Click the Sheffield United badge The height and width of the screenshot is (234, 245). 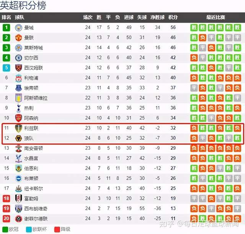19,219
